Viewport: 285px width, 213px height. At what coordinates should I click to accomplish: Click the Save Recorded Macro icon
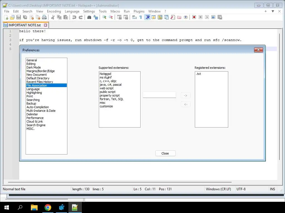(220, 17)
